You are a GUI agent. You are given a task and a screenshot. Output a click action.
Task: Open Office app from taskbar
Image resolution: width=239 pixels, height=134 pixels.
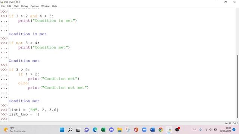click(x=136, y=130)
